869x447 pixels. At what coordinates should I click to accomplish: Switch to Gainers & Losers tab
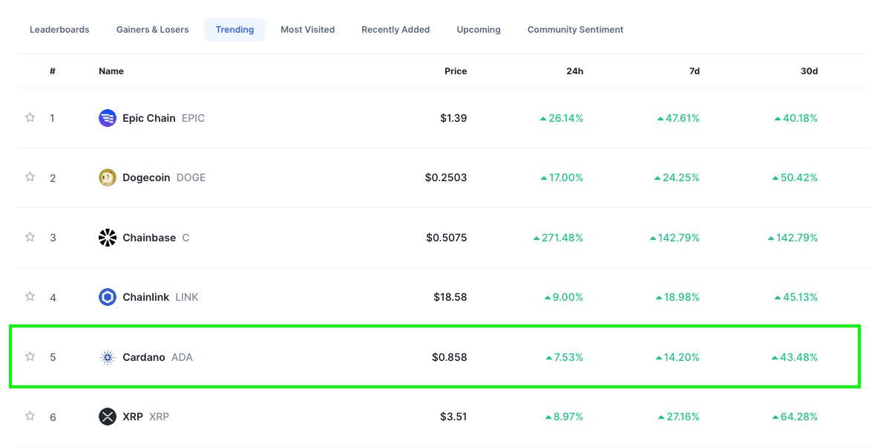coord(152,30)
